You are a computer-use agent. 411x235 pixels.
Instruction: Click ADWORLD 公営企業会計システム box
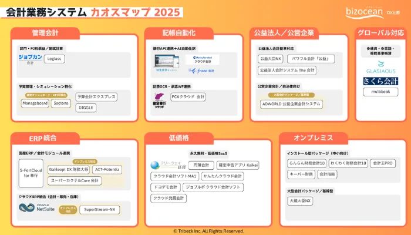click(291, 104)
